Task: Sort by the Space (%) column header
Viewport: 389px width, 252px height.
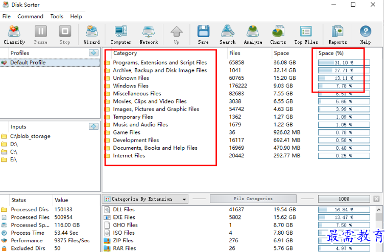Action: [x=331, y=53]
